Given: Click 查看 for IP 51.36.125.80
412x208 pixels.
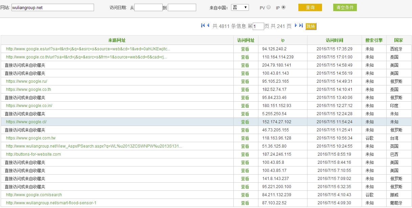Looking at the screenshot, I should (245, 146).
